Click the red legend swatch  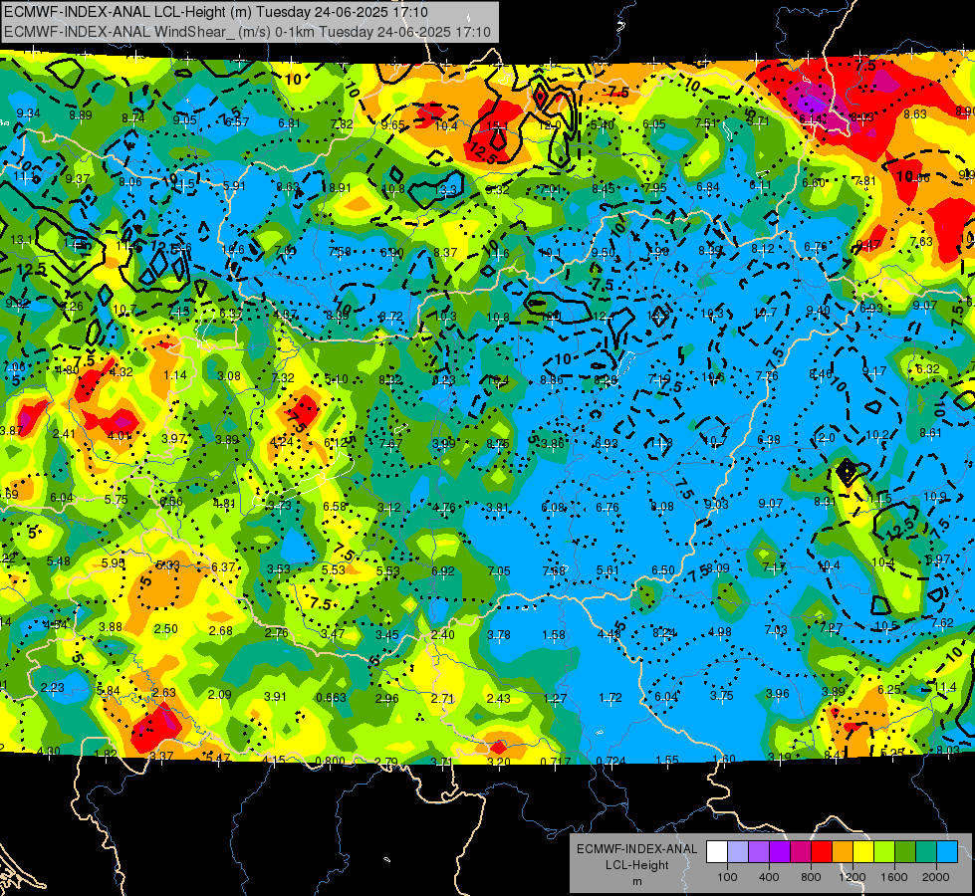click(822, 852)
